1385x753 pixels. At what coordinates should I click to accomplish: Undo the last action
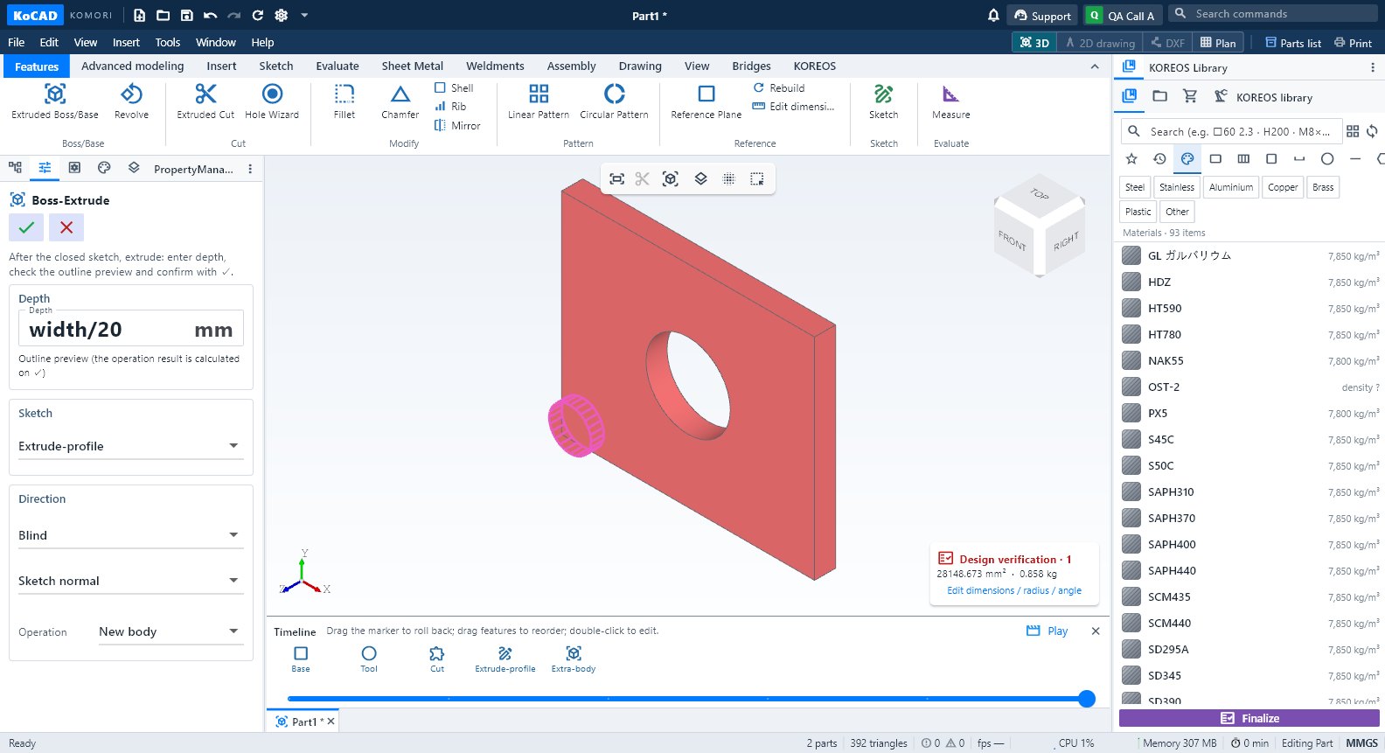(x=210, y=15)
